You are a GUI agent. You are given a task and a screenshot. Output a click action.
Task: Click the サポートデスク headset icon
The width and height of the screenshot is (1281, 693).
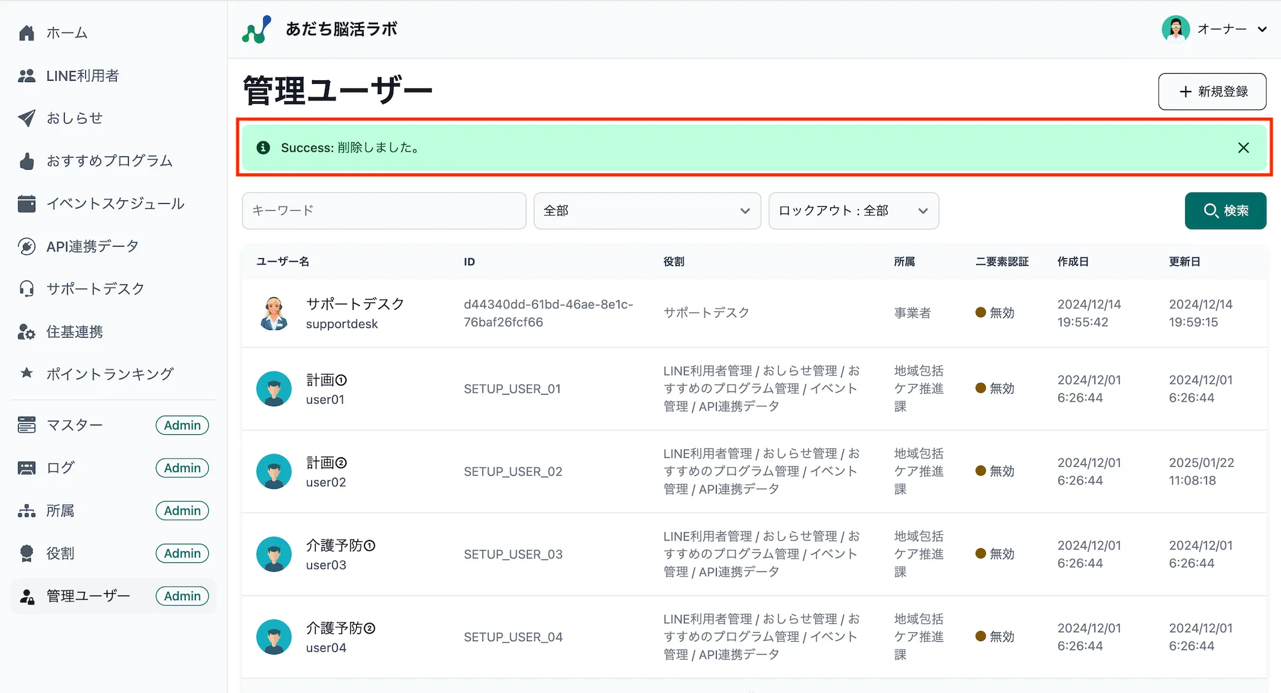(x=26, y=289)
